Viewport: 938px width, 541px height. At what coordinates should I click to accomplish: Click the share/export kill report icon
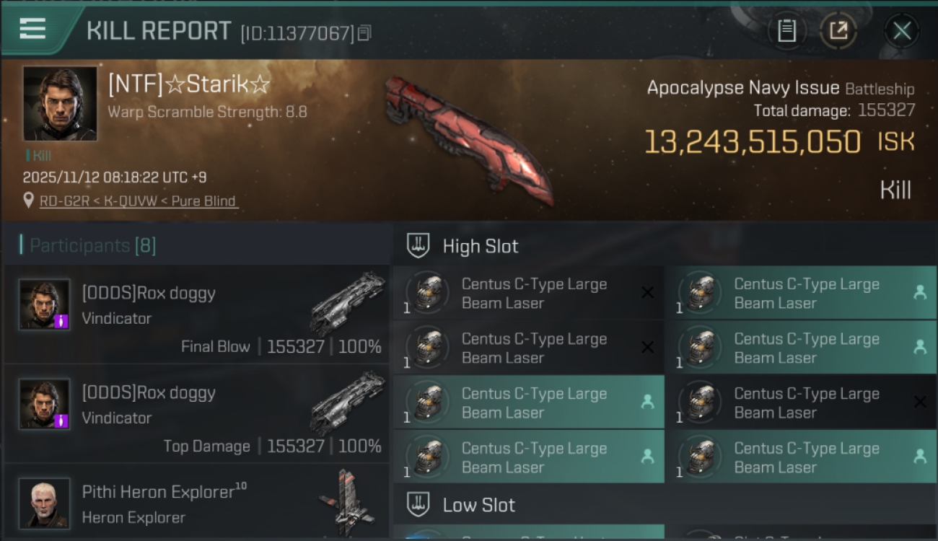pyautogui.click(x=838, y=30)
